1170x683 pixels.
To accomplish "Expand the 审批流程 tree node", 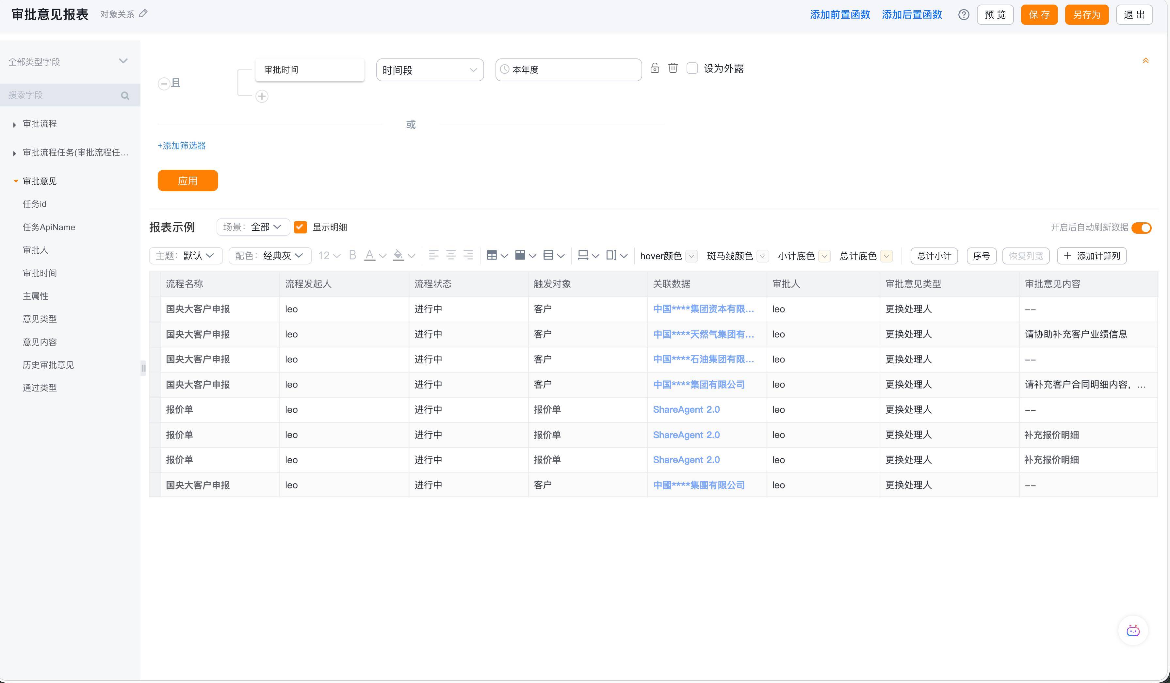I will coord(15,124).
